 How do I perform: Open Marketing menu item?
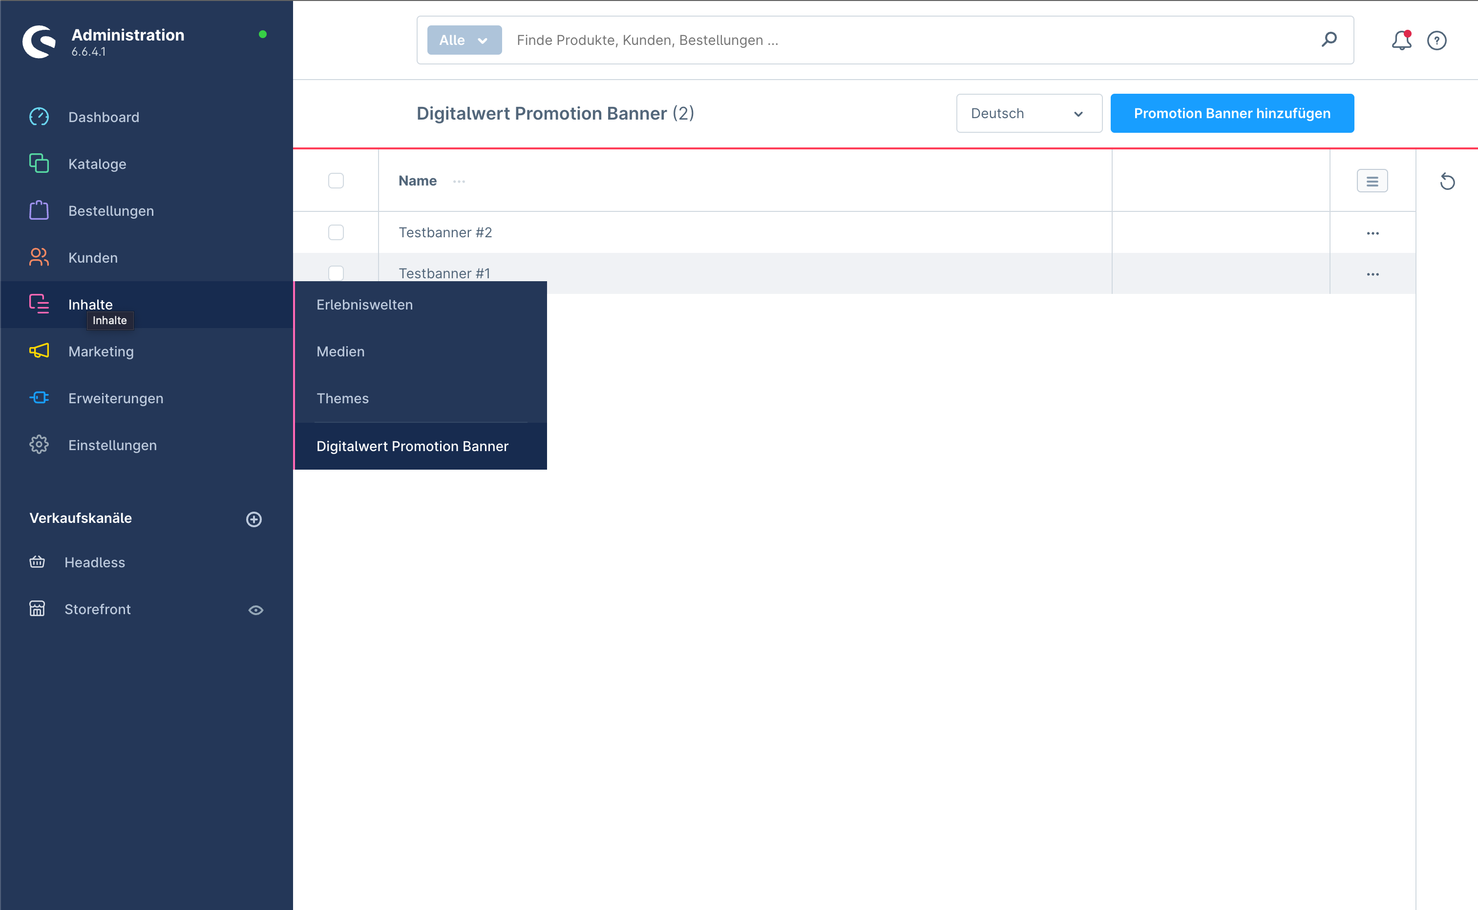(101, 352)
